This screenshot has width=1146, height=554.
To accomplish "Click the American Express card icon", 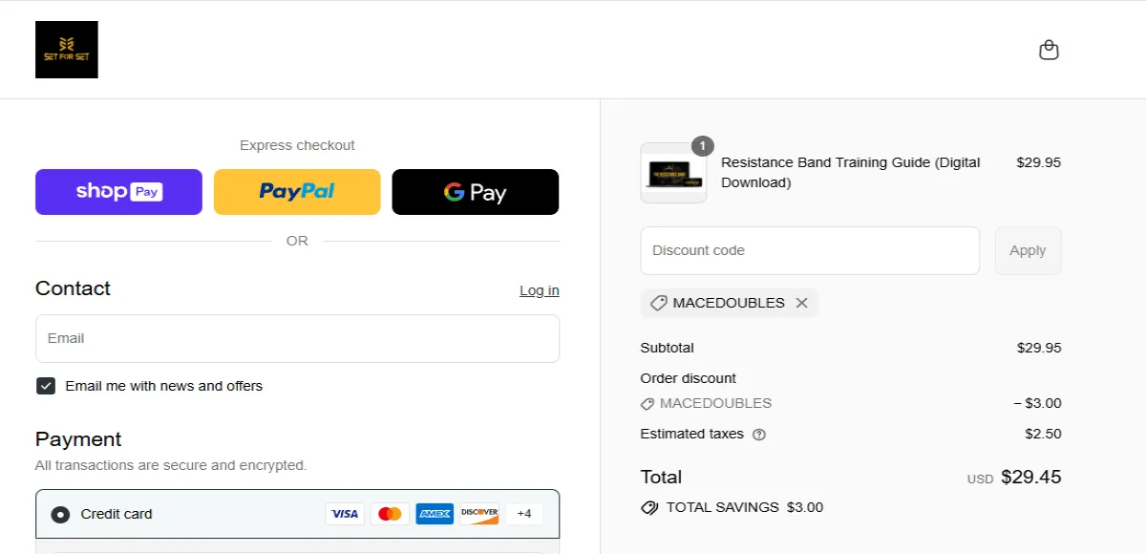I will pyautogui.click(x=435, y=514).
